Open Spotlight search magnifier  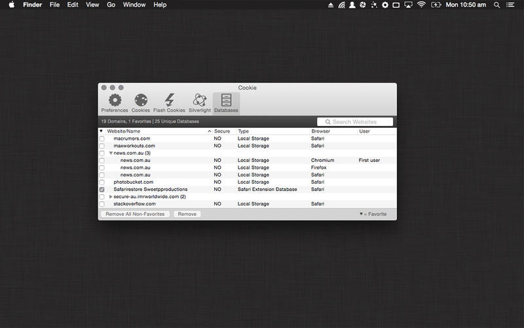point(497,5)
